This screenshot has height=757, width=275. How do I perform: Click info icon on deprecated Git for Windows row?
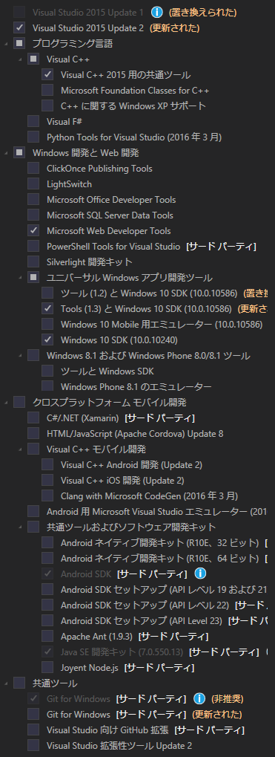pos(199,698)
